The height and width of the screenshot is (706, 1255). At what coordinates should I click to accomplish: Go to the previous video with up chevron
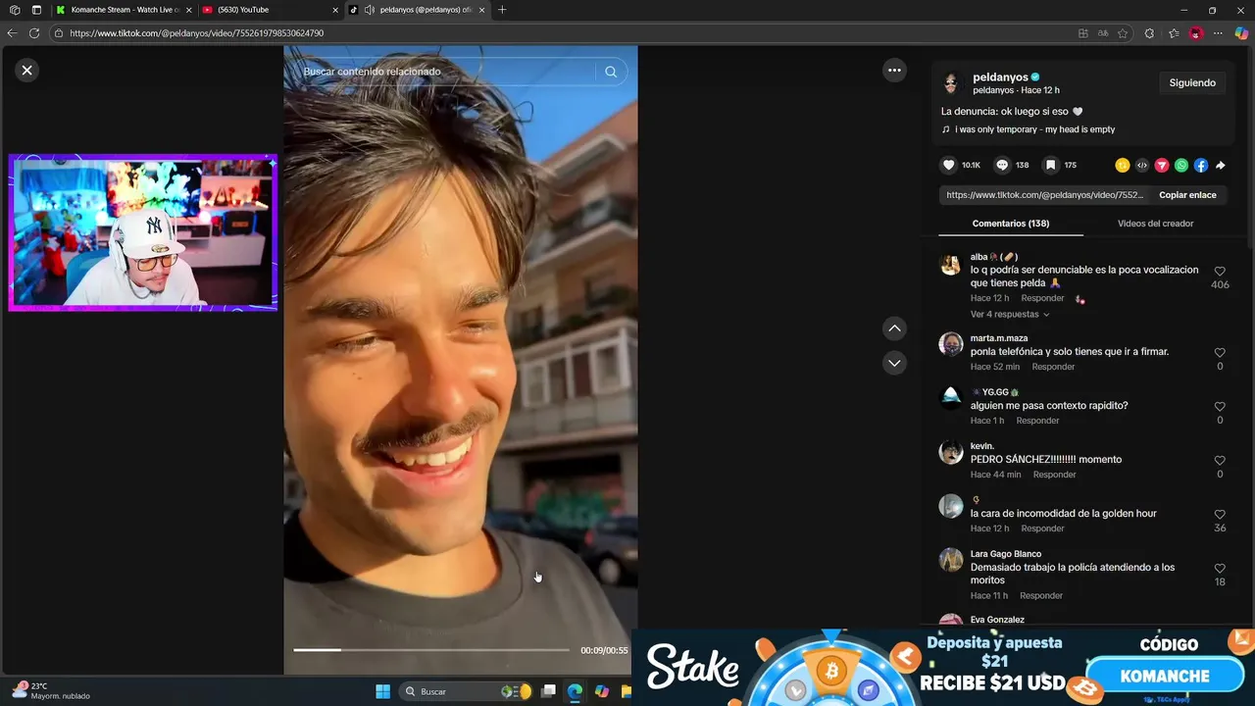894,328
